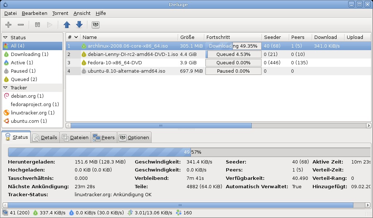Click torrent list scroll left arrow

[68, 125]
